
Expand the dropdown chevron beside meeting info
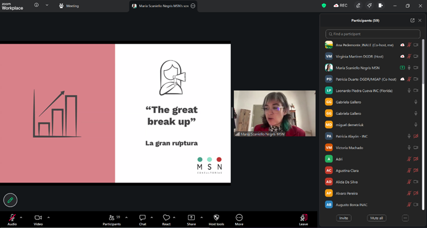pos(47,5)
